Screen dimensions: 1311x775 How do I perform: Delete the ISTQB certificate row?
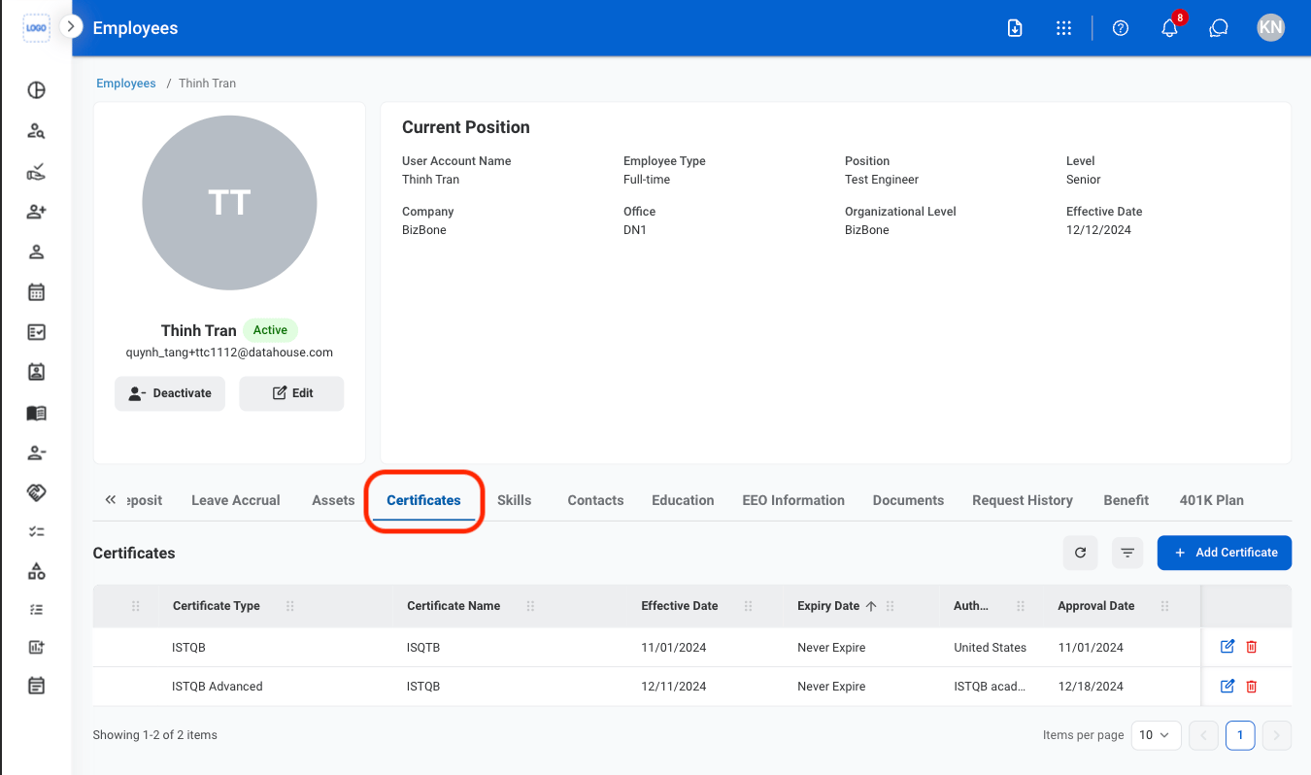[x=1252, y=647]
